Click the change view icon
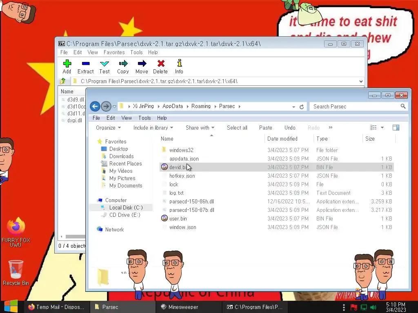418x313 pixels. click(373, 128)
